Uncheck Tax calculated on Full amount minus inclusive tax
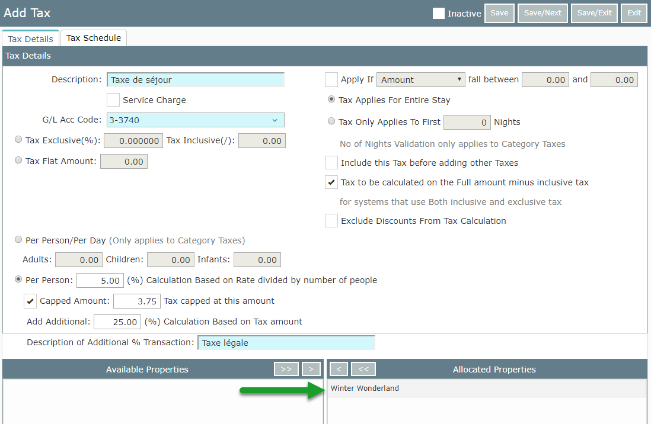 tap(331, 182)
